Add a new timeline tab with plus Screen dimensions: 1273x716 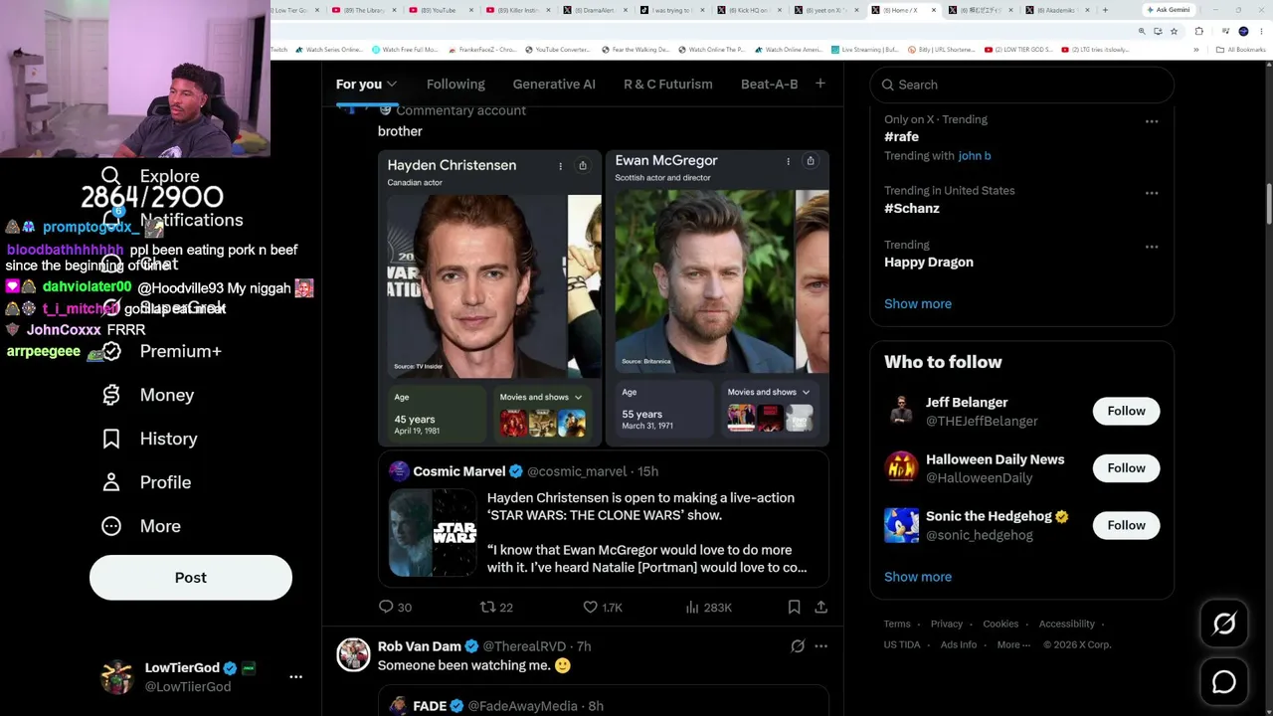(820, 84)
